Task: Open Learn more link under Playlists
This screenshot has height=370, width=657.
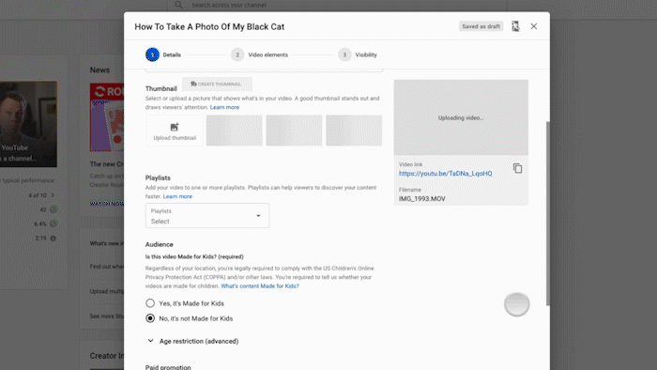Action: click(177, 196)
